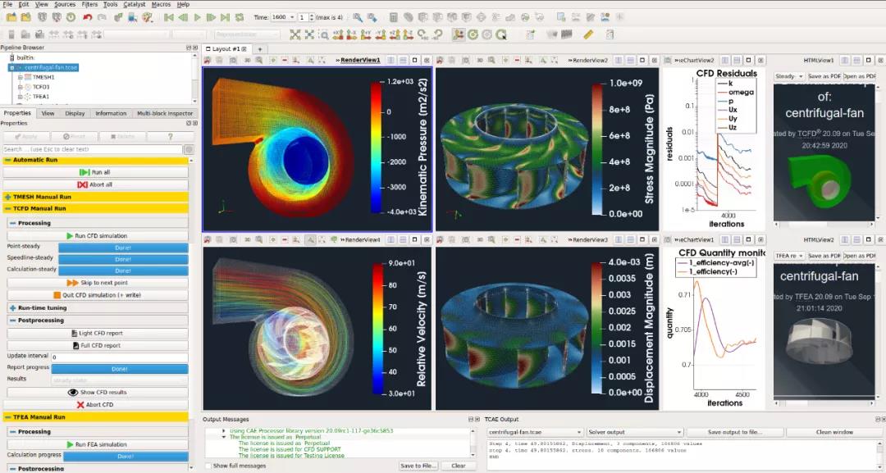Viewport: 886px width, 473px height.
Task: Open the centrifugal-fan.tcae dropdown in TCAE Output
Action: click(535, 432)
